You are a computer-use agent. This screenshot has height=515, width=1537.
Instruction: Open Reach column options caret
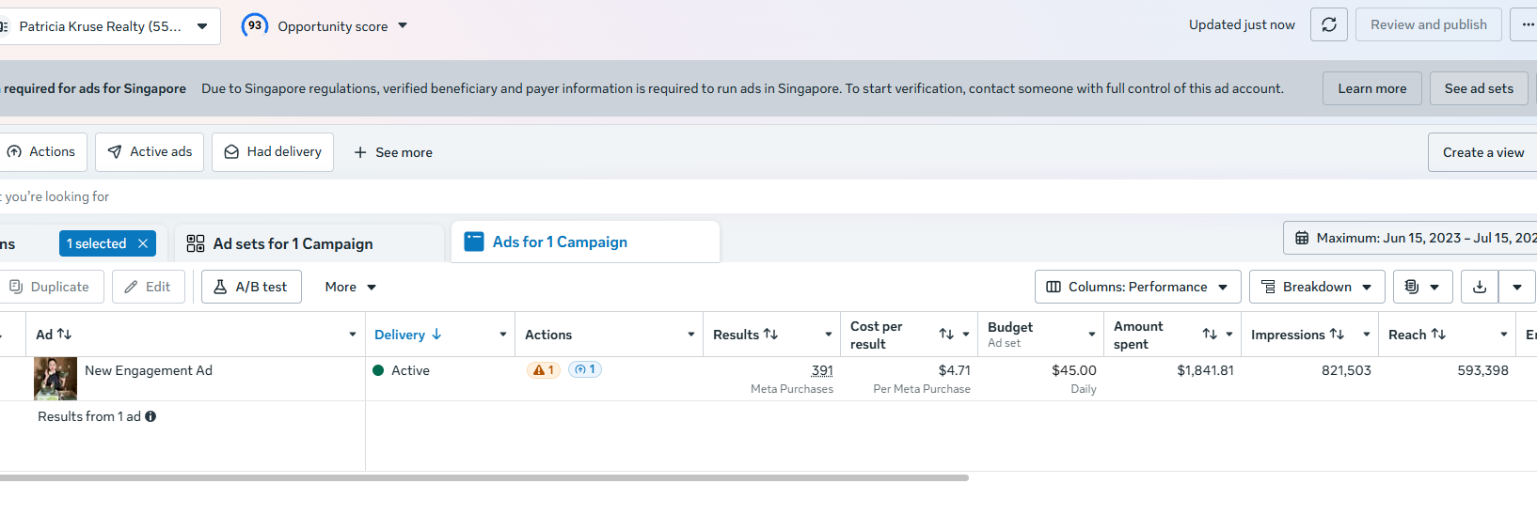tap(1504, 335)
